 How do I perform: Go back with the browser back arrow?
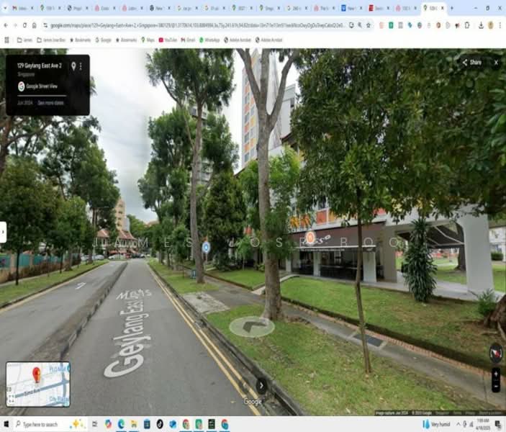pyautogui.click(x=6, y=25)
